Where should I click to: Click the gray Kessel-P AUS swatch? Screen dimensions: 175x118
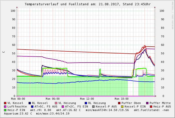coord(93,106)
